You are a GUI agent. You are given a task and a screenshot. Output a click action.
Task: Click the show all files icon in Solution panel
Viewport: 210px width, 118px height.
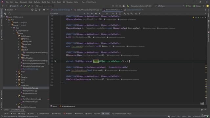(x=5, y=13)
